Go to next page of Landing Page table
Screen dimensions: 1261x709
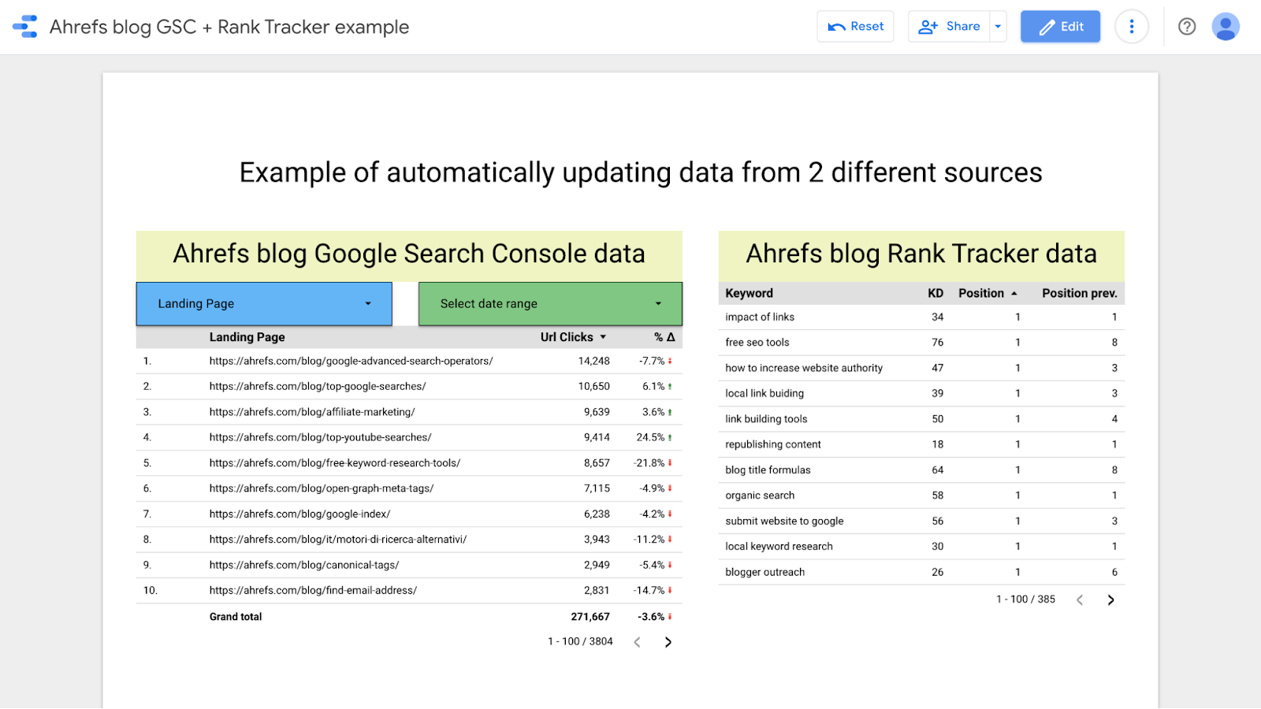(x=668, y=641)
